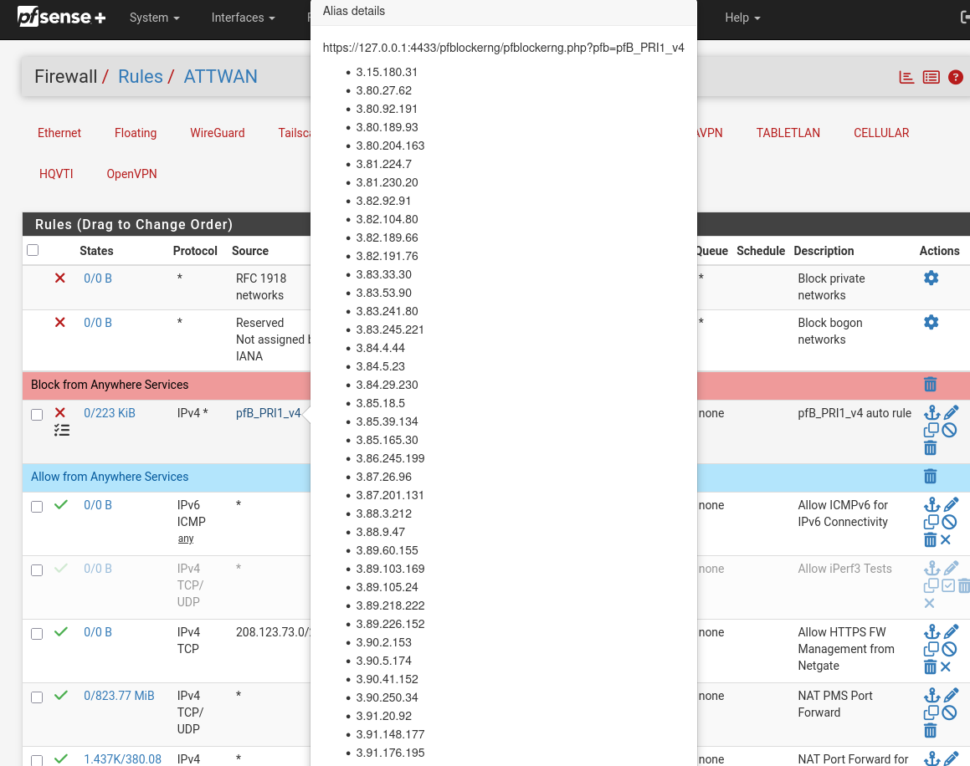This screenshot has height=766, width=970.
Task: Check the pfB_PRI1_v4 rule checkbox
Action: click(x=37, y=415)
